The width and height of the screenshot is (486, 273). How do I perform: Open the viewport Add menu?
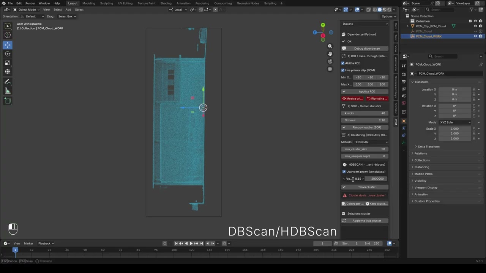click(68, 9)
